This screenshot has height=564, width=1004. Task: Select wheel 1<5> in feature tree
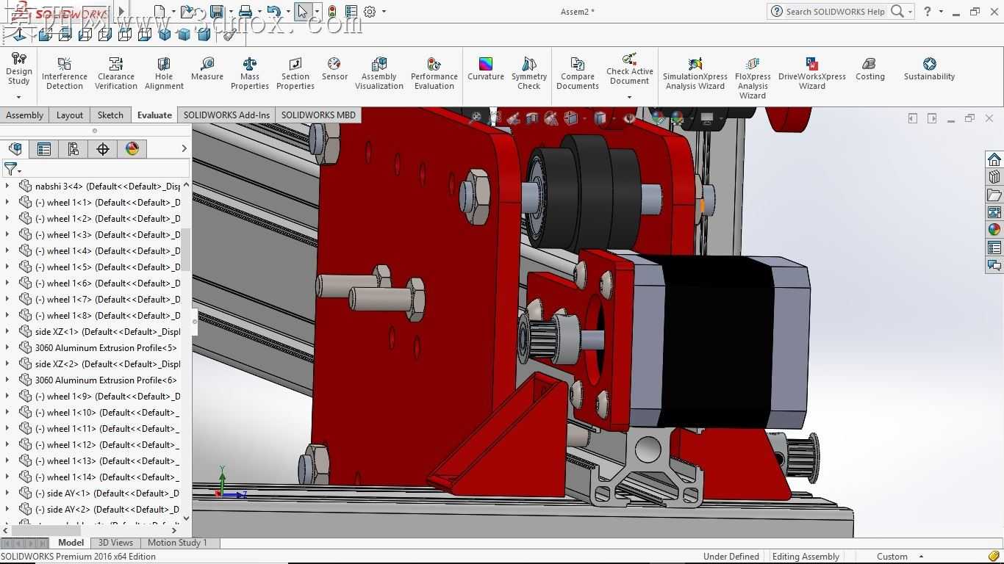pos(99,267)
